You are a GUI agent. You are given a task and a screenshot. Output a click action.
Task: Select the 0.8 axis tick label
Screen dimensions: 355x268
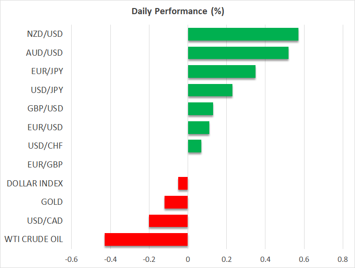343,259
